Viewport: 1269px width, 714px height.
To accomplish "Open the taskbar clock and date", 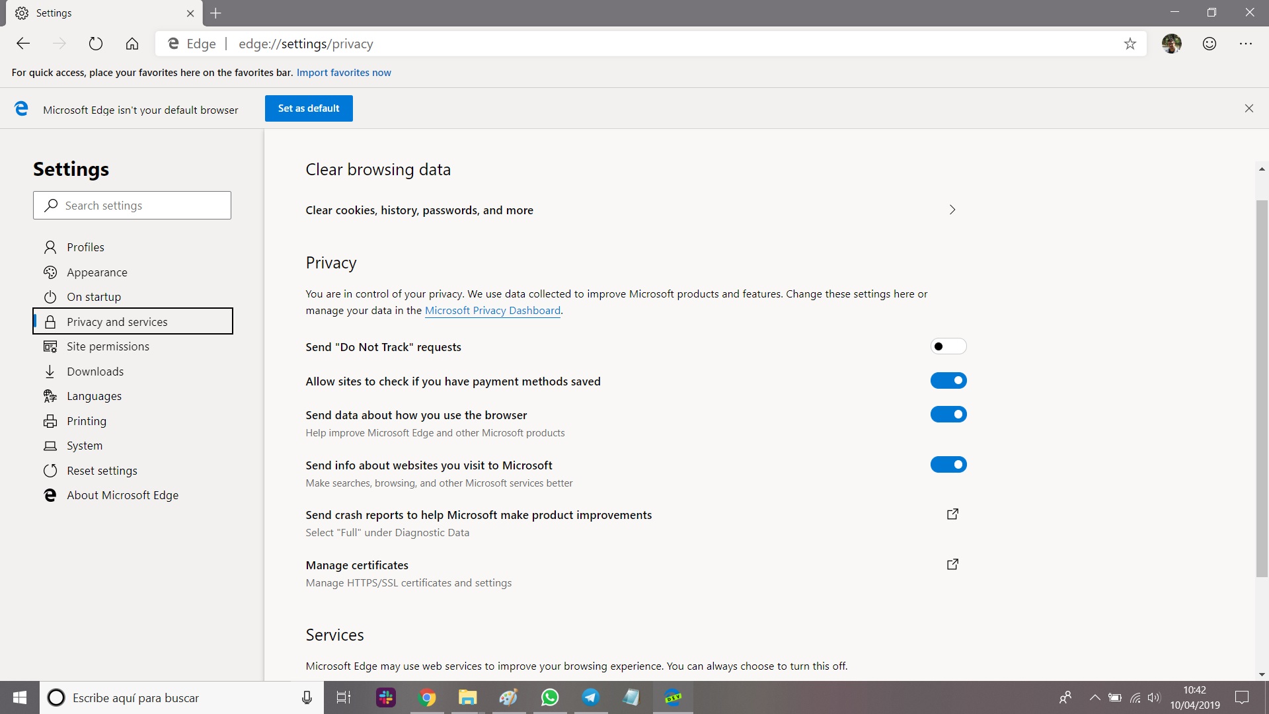I will (1195, 697).
